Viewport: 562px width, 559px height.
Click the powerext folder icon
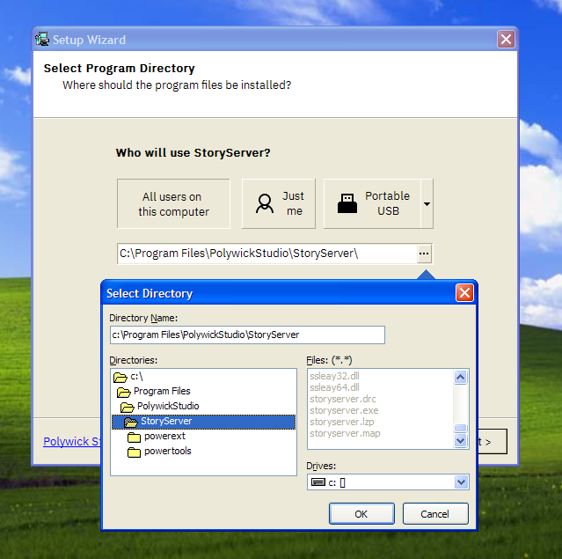point(134,438)
